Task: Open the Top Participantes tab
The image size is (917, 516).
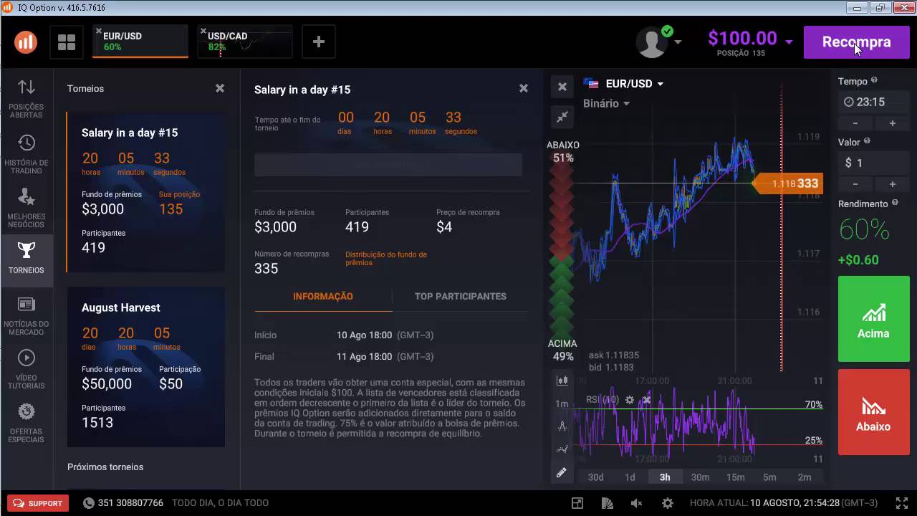Action: point(461,296)
